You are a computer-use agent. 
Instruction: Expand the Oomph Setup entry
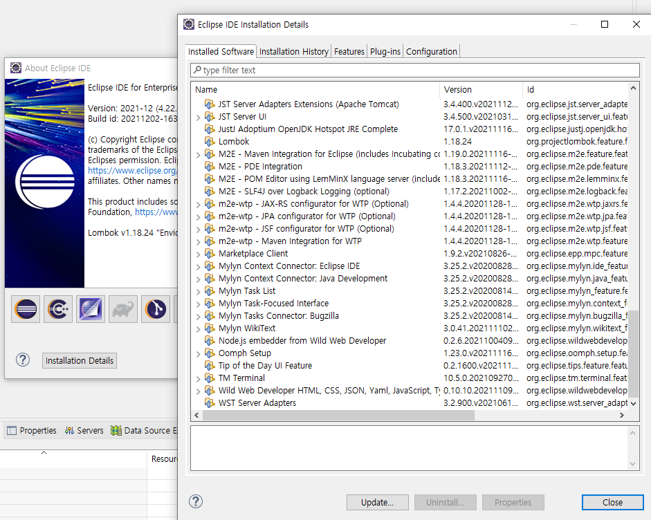pyautogui.click(x=198, y=354)
